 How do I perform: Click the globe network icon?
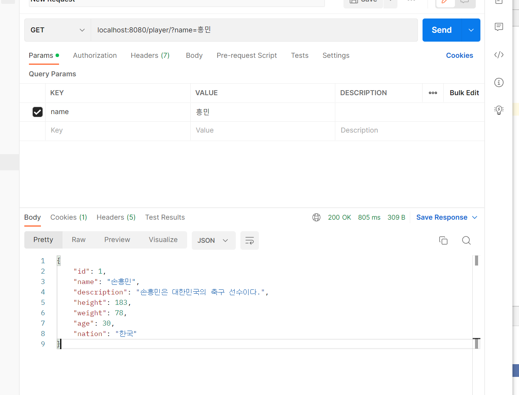click(316, 217)
